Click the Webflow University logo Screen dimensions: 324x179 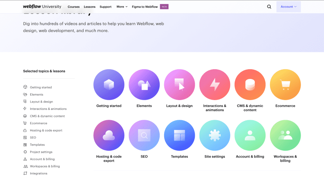coord(42,6)
